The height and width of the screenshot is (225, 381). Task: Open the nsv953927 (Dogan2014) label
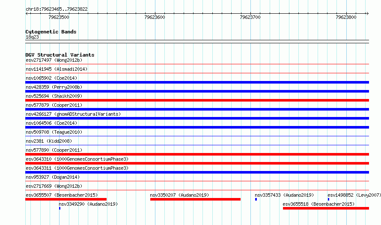tap(53, 177)
